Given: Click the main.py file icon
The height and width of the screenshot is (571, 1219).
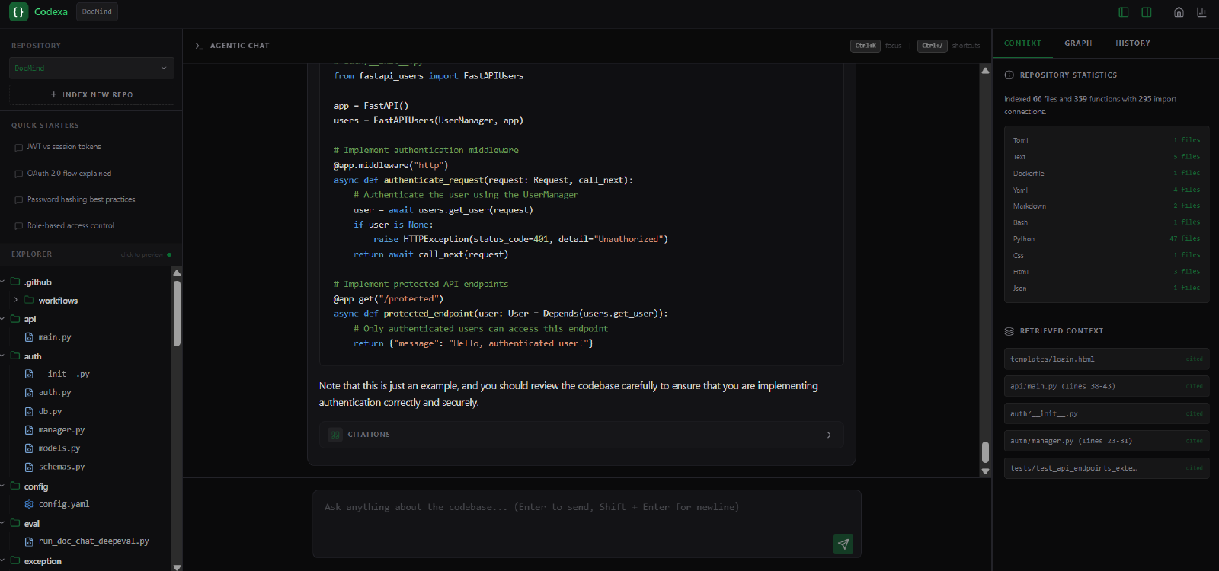Looking at the screenshot, I should [x=29, y=337].
